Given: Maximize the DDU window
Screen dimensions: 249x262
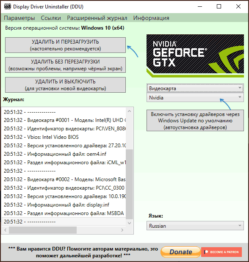Looking at the screenshot, I should tap(219, 7).
